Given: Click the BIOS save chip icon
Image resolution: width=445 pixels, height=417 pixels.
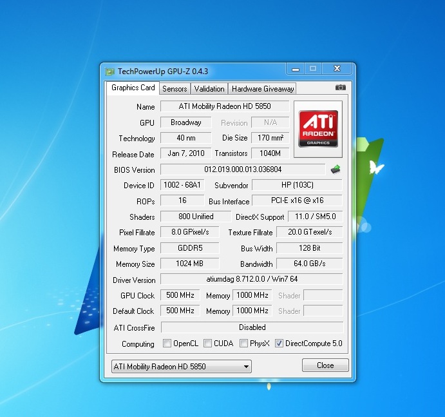Looking at the screenshot, I should (x=336, y=170).
